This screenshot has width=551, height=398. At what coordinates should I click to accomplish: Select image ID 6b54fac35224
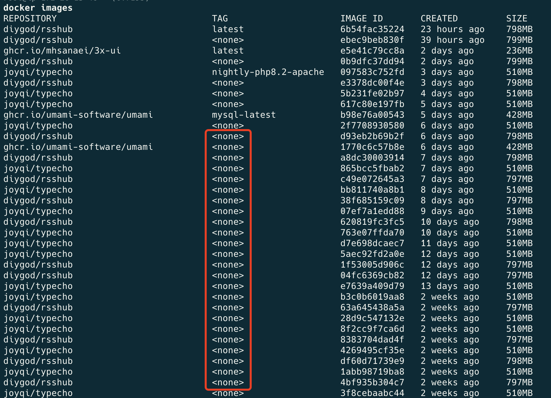tap(372, 29)
